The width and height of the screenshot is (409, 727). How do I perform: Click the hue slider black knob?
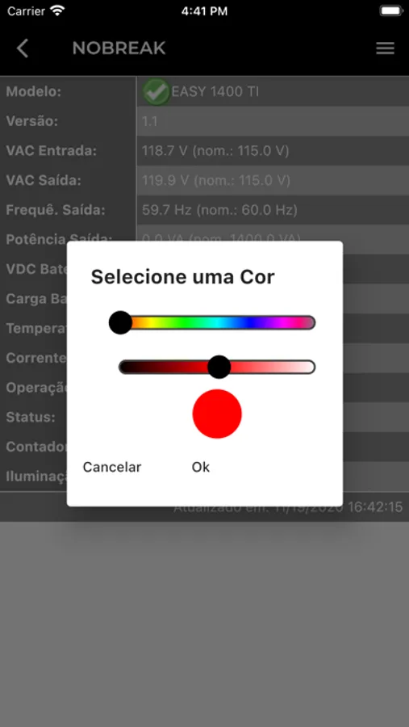(120, 322)
